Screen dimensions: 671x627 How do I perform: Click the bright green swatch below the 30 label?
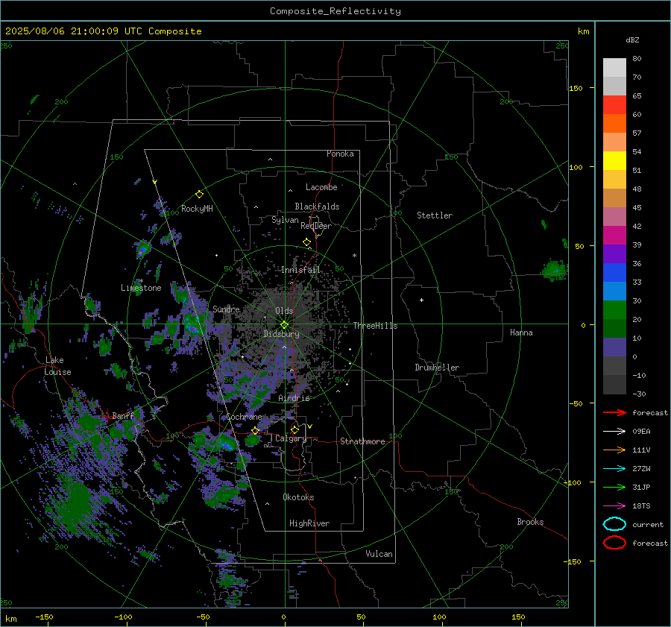coord(614,310)
